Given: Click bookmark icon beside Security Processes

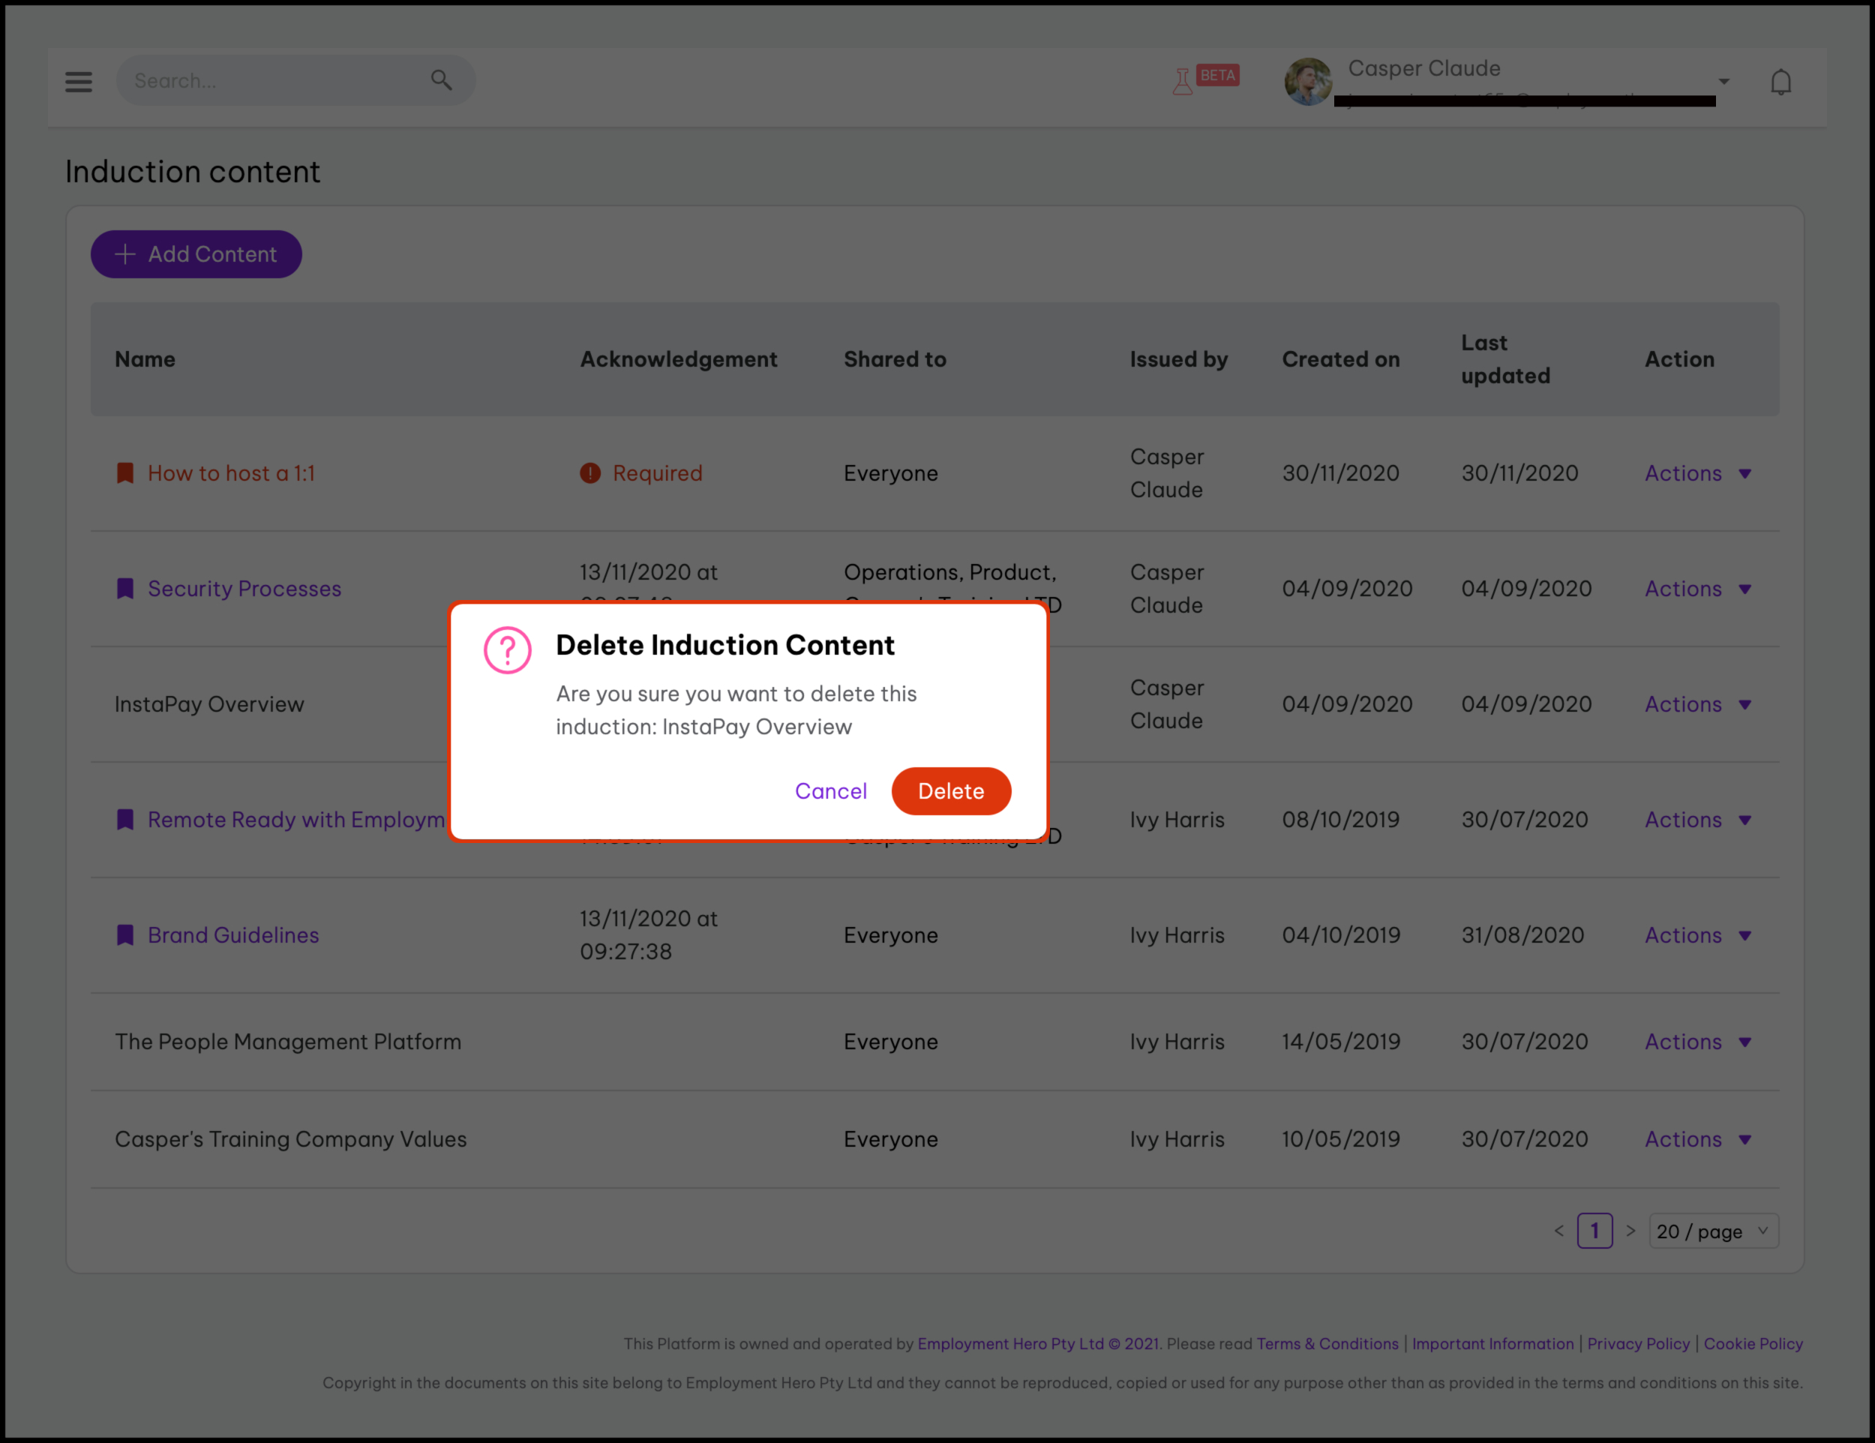Looking at the screenshot, I should point(125,589).
